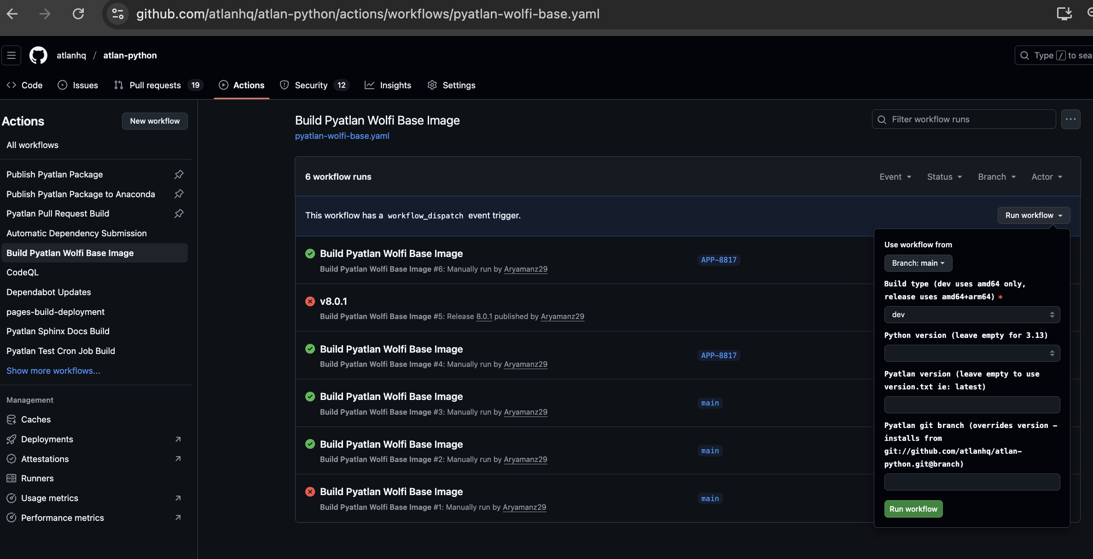The image size is (1093, 559).
Task: Open site information icon in address bar
Action: coord(118,14)
